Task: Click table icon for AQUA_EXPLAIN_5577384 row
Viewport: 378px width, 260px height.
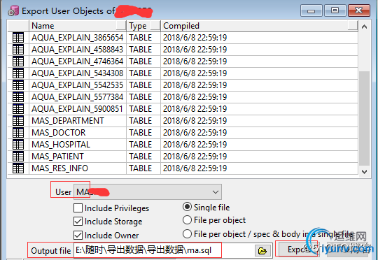Action: [x=18, y=97]
